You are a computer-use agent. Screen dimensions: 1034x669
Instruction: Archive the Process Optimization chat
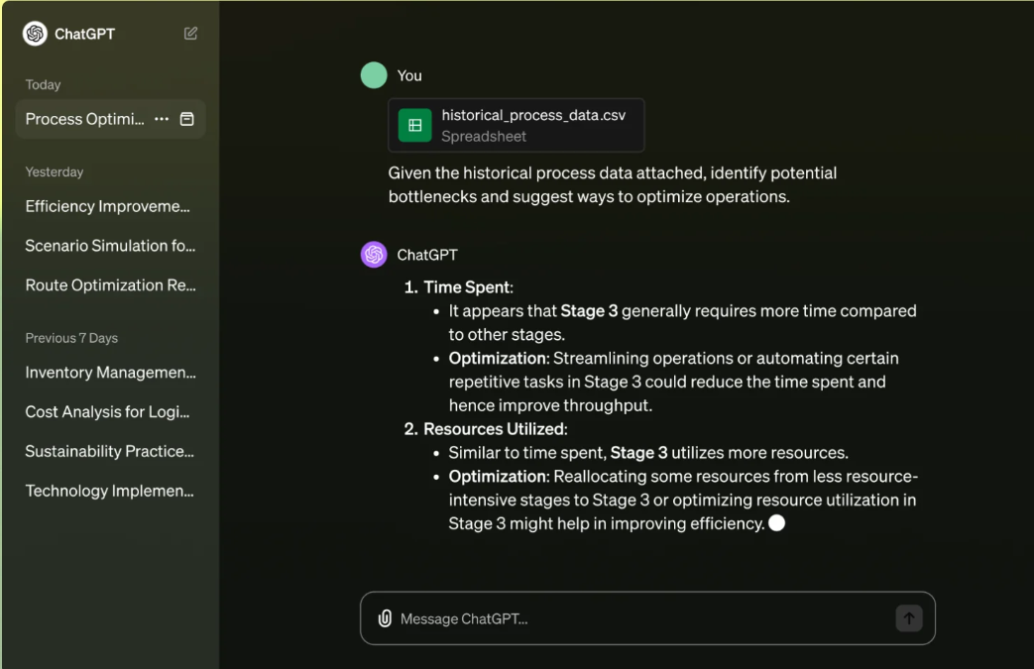coord(186,119)
